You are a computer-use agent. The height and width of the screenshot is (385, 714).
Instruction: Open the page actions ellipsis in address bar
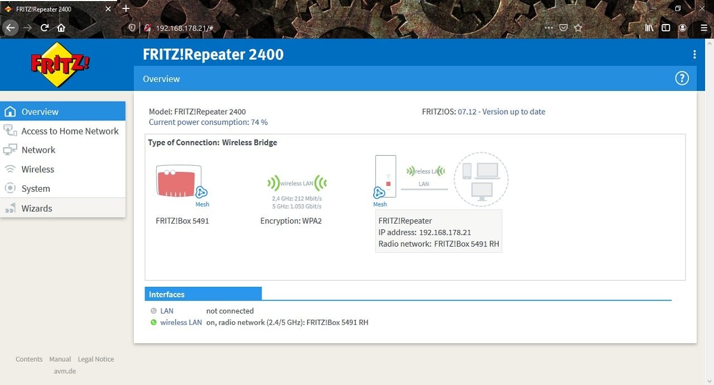549,27
